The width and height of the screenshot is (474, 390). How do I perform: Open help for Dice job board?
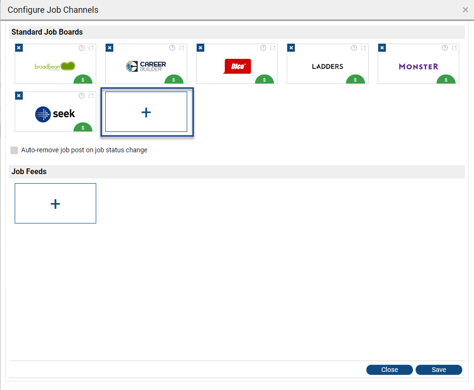pos(263,48)
